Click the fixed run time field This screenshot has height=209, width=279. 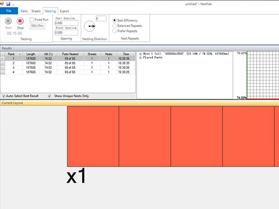pos(37,26)
